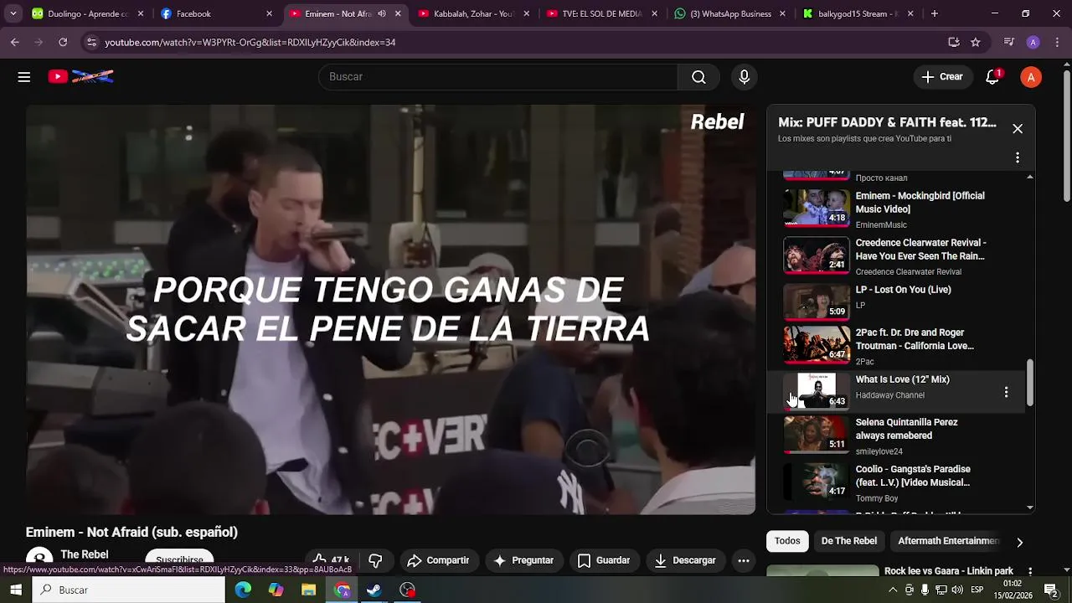Viewport: 1072px width, 603px height.
Task: Open the Crear upload menu
Action: [943, 77]
